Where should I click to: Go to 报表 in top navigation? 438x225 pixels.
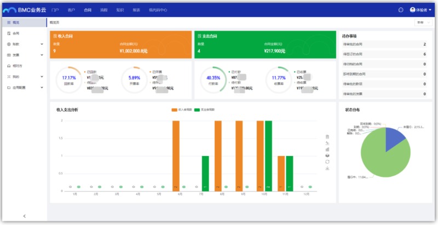pos(136,10)
